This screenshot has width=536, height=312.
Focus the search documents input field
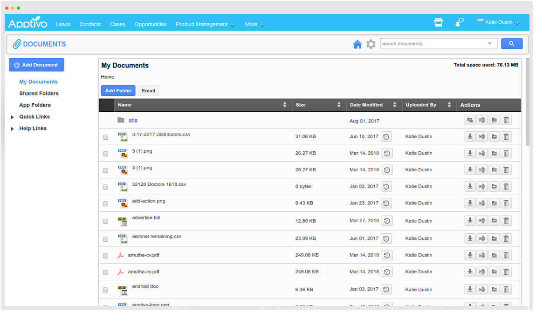coord(433,44)
